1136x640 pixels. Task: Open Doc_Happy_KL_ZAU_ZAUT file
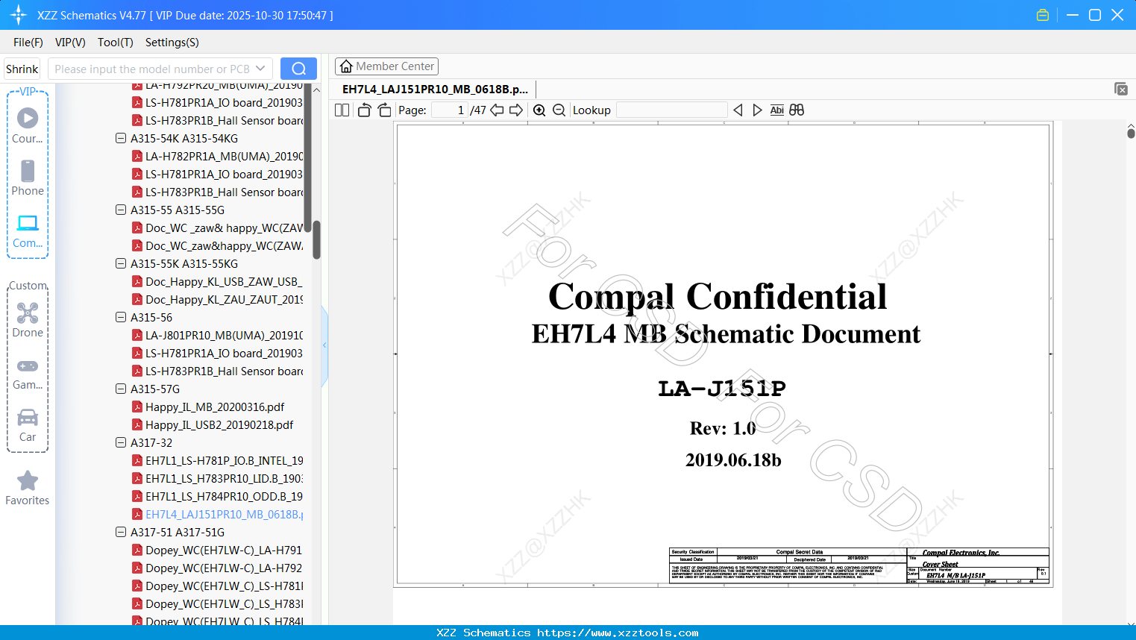[x=217, y=300]
